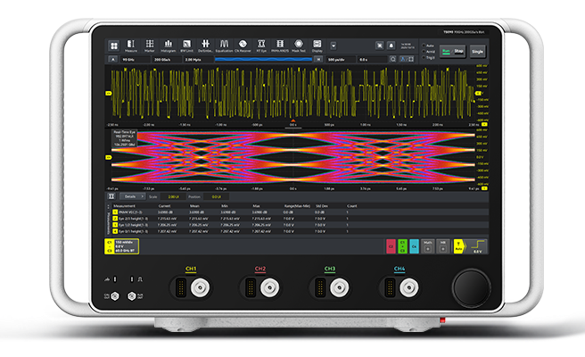This screenshot has width=585, height=357.
Task: Open the Measure tool
Action: tap(131, 46)
